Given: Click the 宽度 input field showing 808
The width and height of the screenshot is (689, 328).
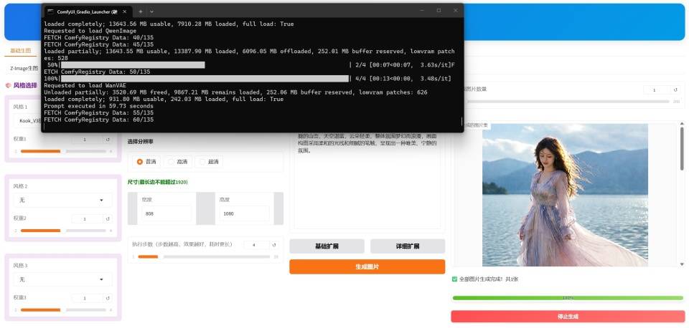Looking at the screenshot, I should [x=167, y=213].
